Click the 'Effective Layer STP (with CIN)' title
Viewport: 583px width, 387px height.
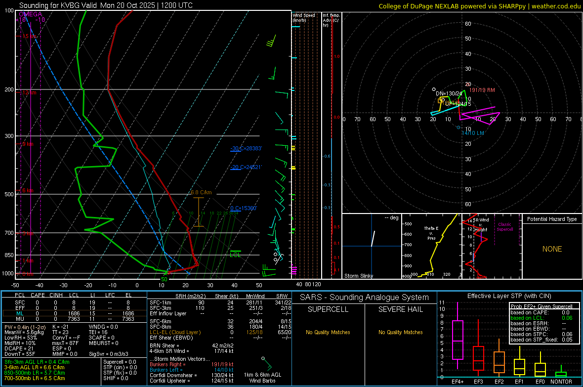[509, 296]
